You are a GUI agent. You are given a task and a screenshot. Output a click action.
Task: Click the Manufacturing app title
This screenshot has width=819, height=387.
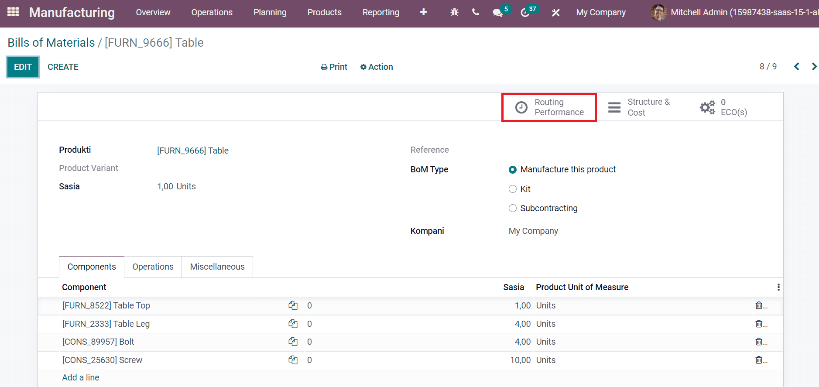(72, 12)
